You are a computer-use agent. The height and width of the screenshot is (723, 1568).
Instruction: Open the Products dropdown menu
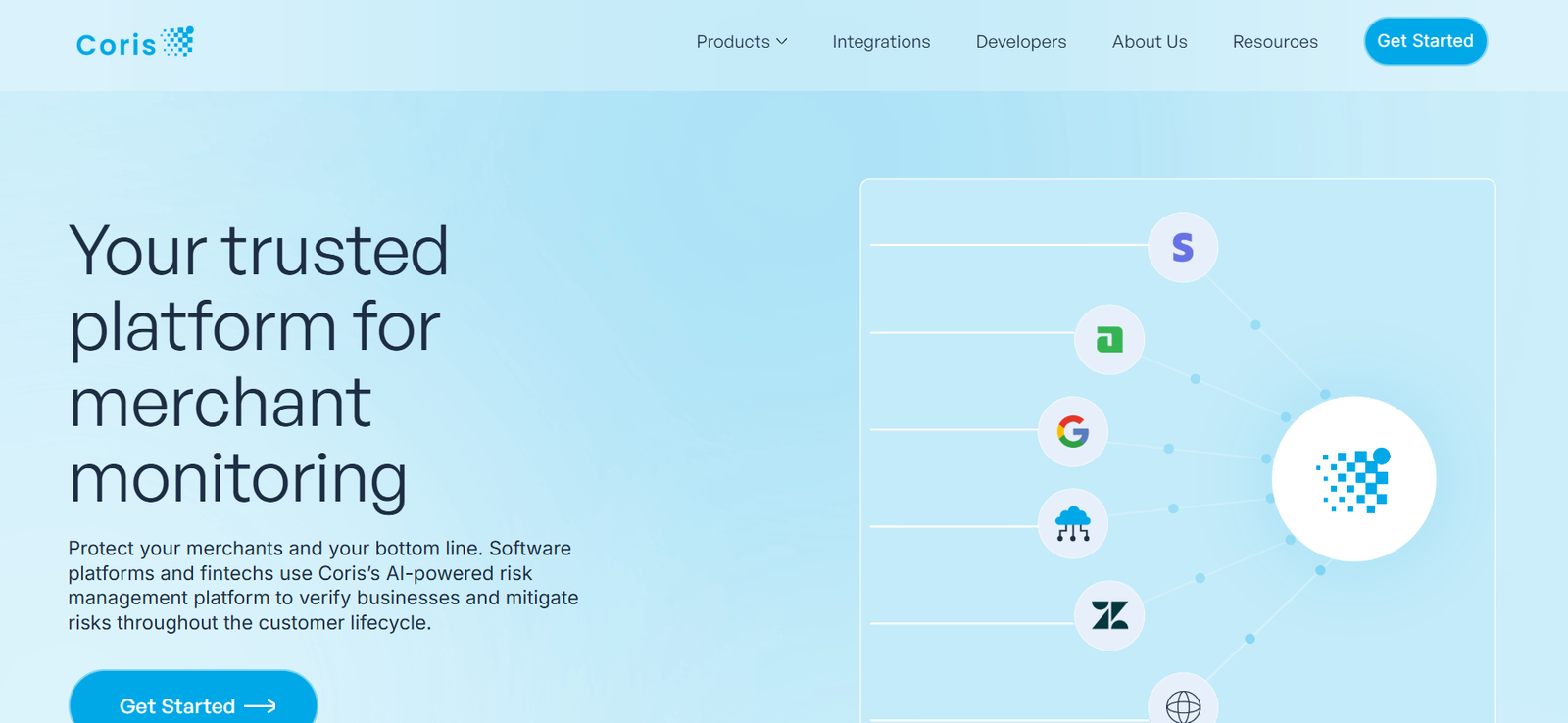[x=733, y=42]
